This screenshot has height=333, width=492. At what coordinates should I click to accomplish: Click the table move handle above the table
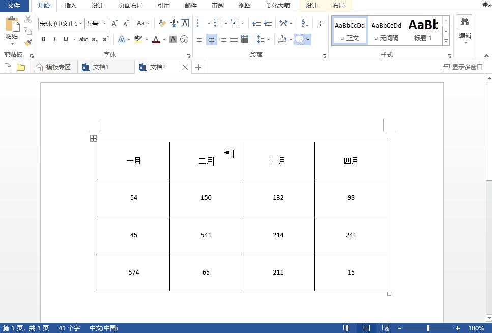93,138
